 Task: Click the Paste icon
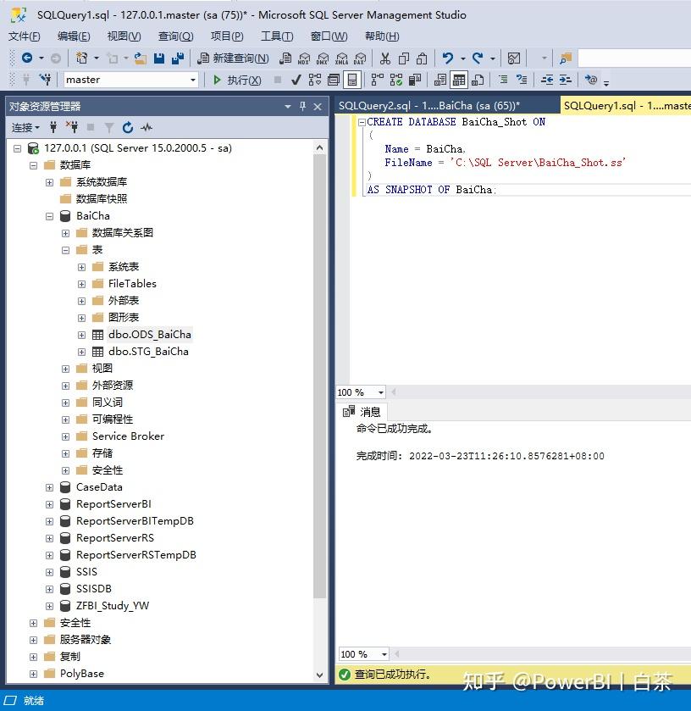[x=422, y=58]
